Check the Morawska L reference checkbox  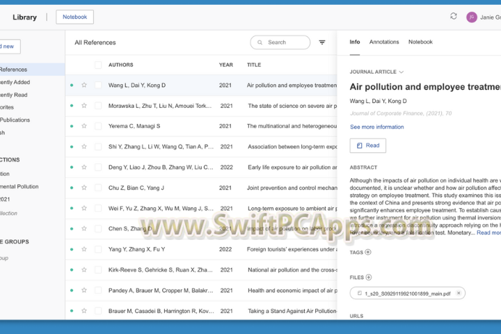98,106
